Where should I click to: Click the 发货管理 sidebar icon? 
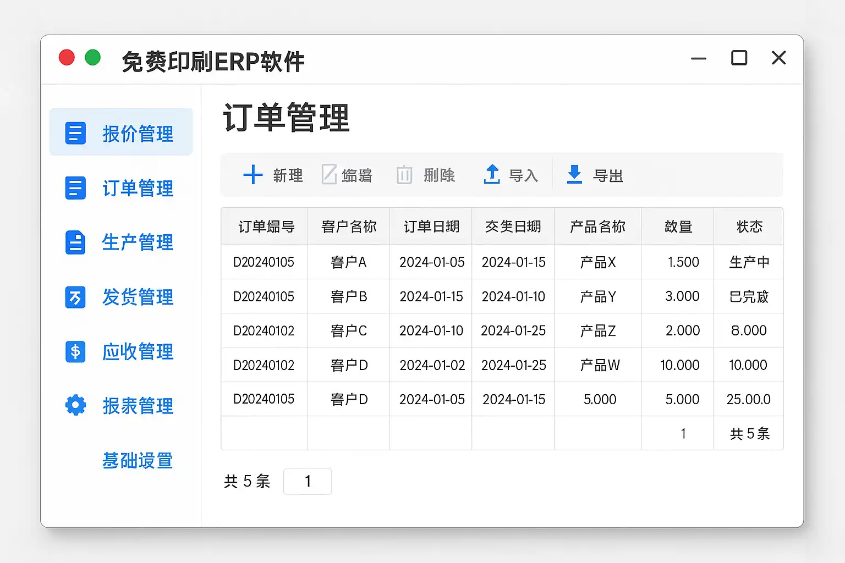pyautogui.click(x=75, y=297)
